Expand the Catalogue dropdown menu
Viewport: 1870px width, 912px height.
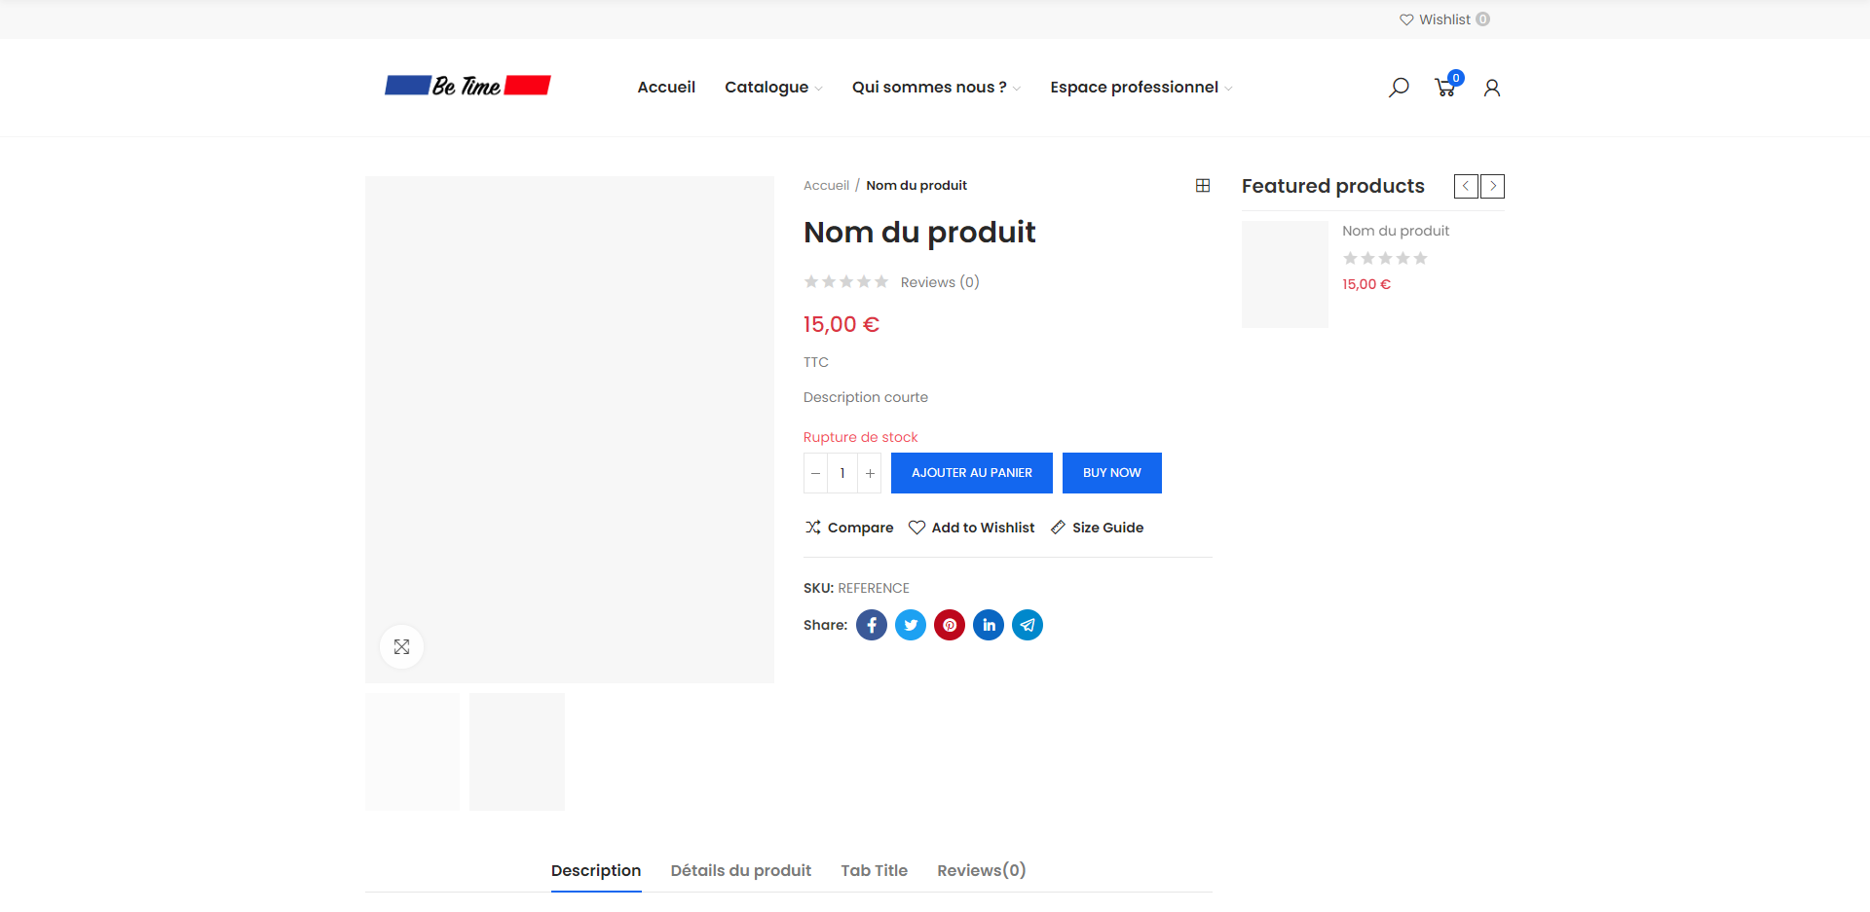pyautogui.click(x=773, y=88)
